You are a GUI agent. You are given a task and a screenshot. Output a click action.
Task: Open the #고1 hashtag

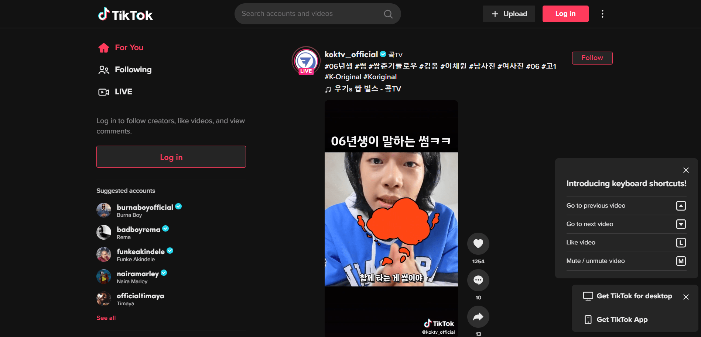pyautogui.click(x=549, y=66)
